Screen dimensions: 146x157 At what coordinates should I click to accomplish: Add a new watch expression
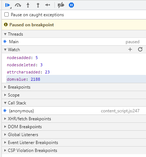click(130, 49)
